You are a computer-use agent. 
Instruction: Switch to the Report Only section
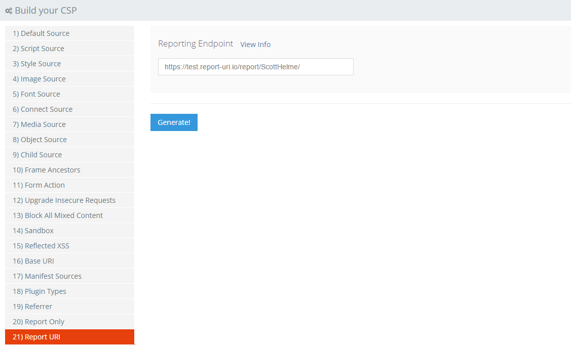(69, 322)
